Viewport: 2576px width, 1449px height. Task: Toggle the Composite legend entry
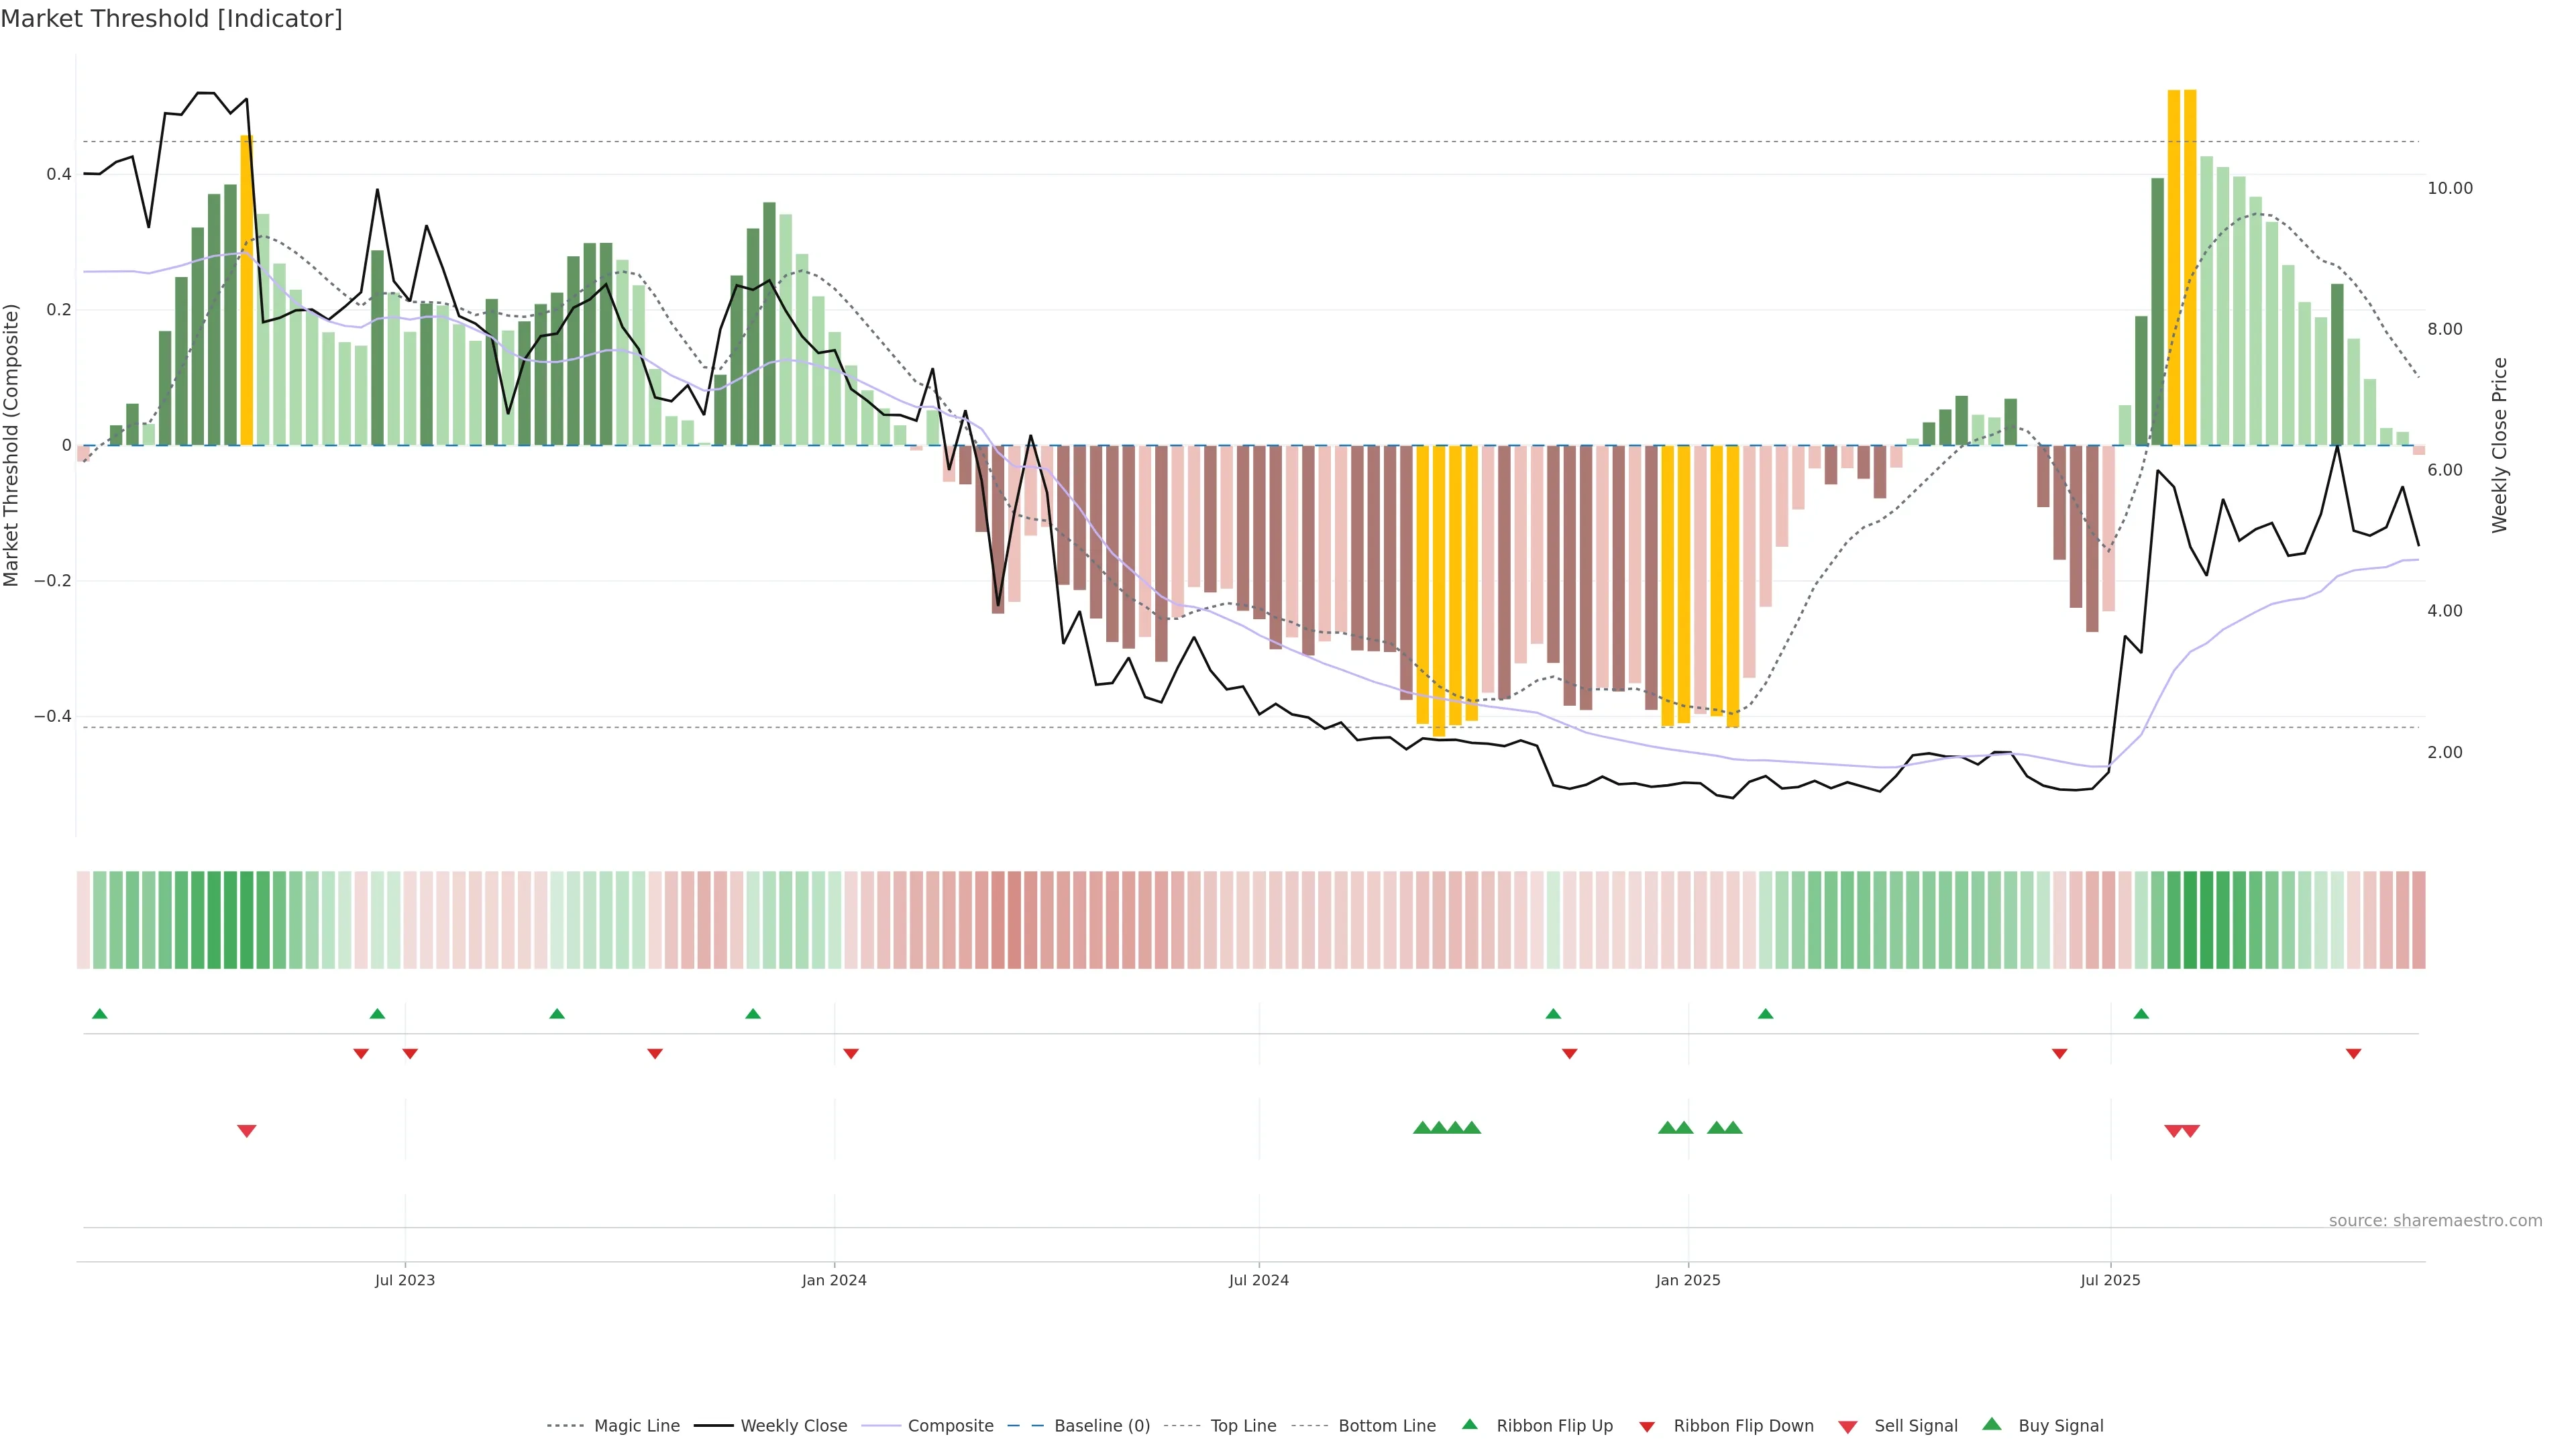(950, 1426)
